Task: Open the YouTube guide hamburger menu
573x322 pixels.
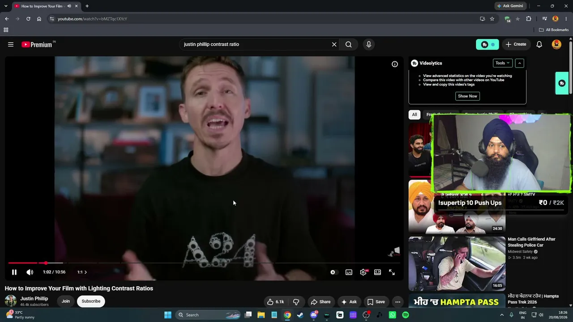Action: click(x=11, y=44)
